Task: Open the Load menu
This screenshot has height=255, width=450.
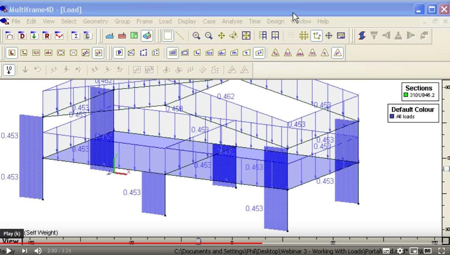Action: (165, 22)
